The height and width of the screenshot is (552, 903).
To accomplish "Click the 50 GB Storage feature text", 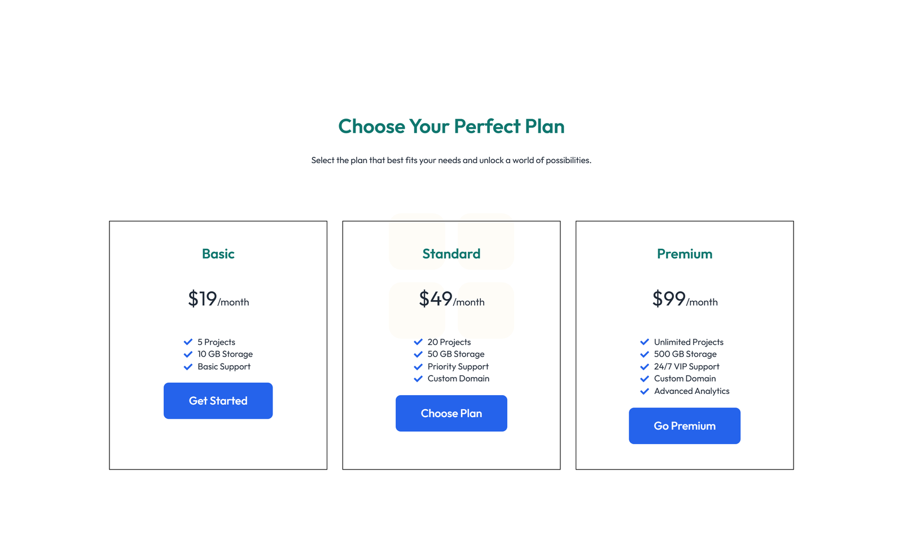I will pos(455,354).
